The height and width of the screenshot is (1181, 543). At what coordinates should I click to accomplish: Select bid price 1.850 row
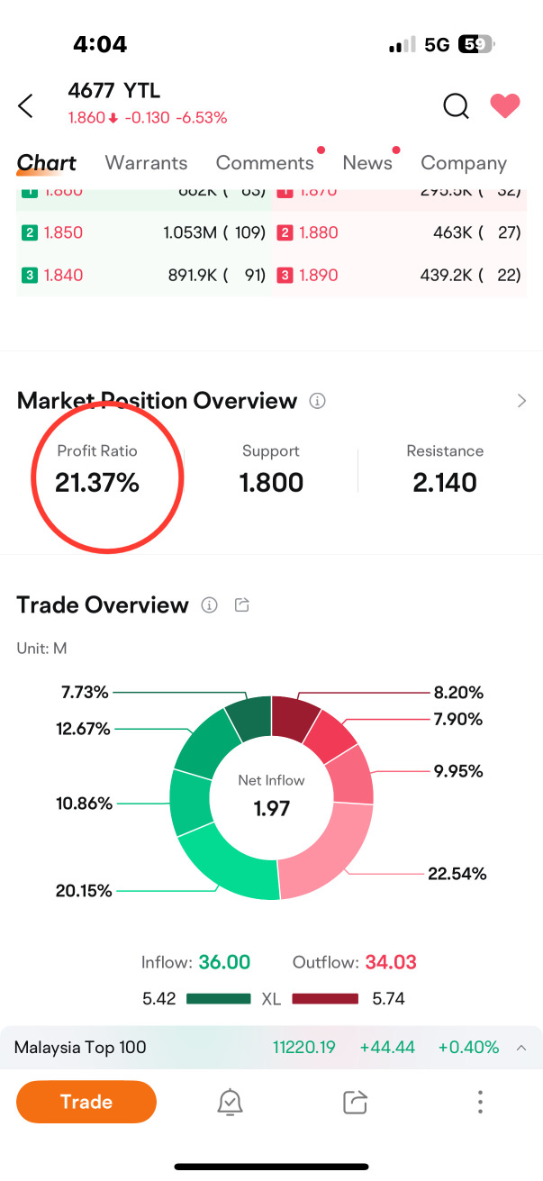(144, 232)
